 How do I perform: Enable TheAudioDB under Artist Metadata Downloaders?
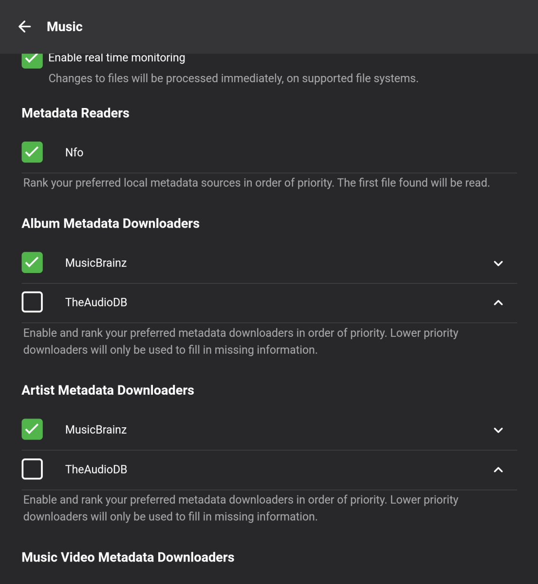point(32,469)
